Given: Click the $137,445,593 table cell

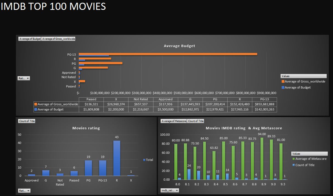Looking at the screenshot, I should 190,104.
